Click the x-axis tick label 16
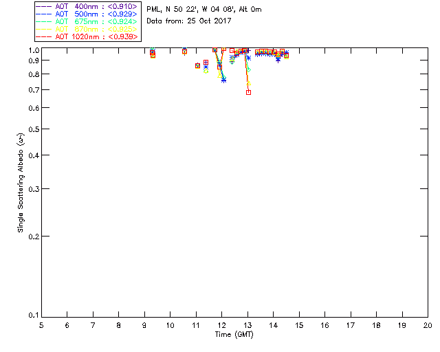 click(324, 325)
